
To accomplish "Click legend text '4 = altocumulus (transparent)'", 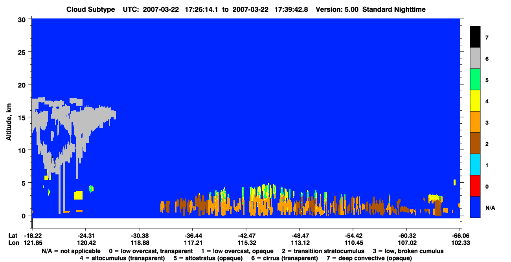I will click(122, 258).
